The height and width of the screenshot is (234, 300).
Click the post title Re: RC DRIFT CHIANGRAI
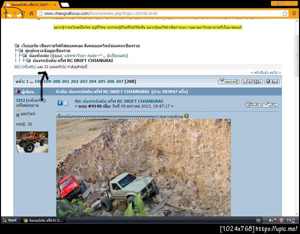[x=119, y=101]
